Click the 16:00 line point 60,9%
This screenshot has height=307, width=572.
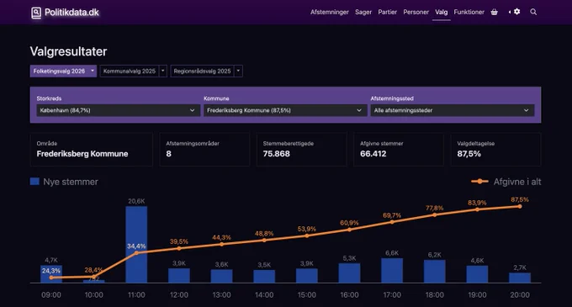pyautogui.click(x=349, y=230)
